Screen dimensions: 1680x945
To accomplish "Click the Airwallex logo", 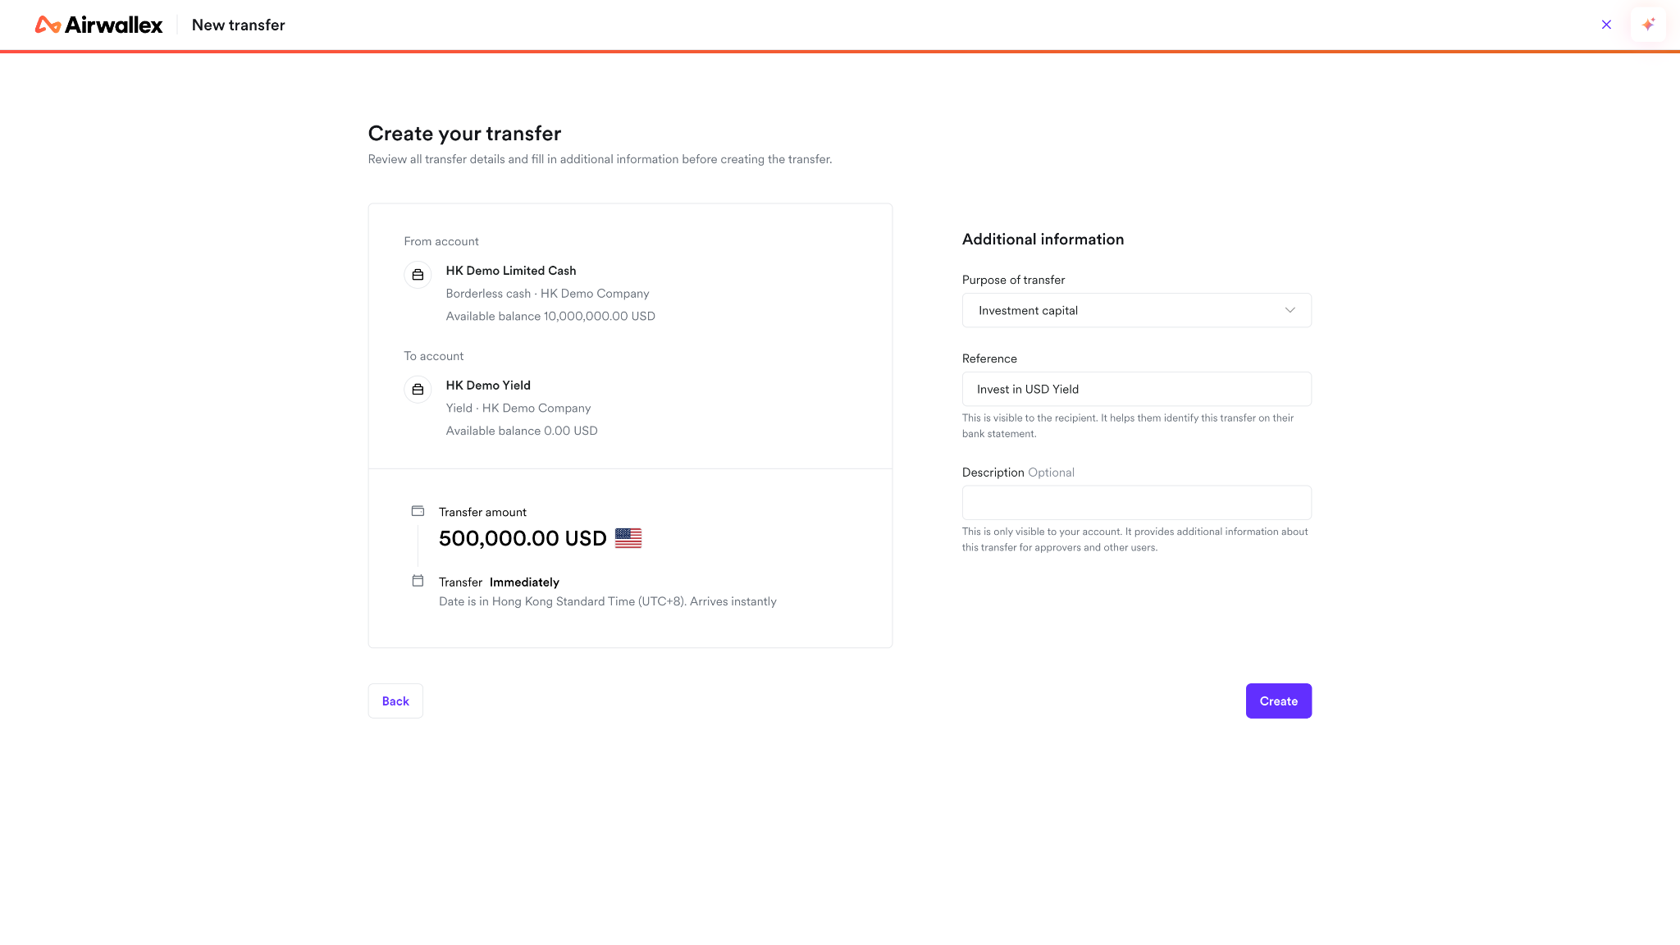I will (x=98, y=25).
